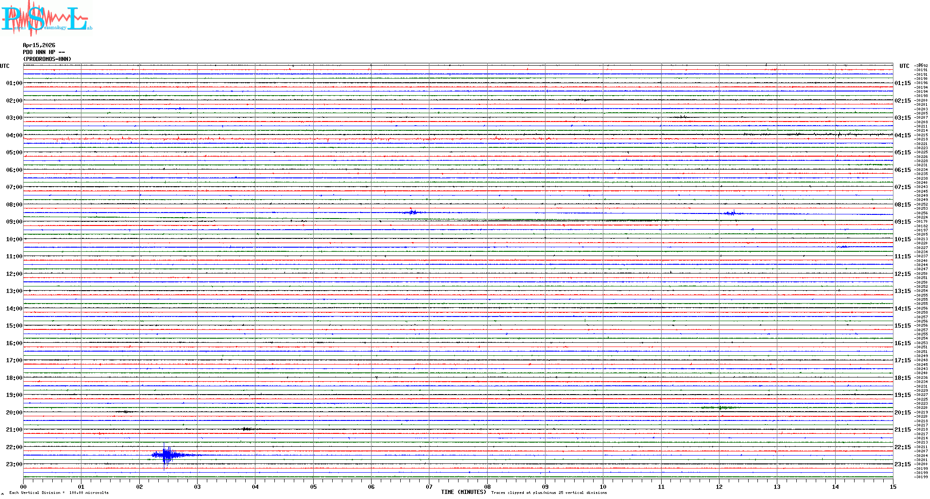
Task: Select the 22:00 hour label
Action: coord(14,447)
